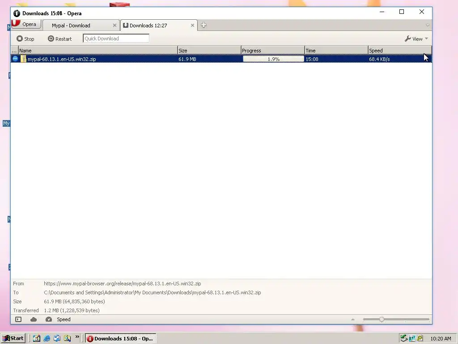Click the zip file icon of mypal download
This screenshot has height=344, width=458.
tap(23, 59)
